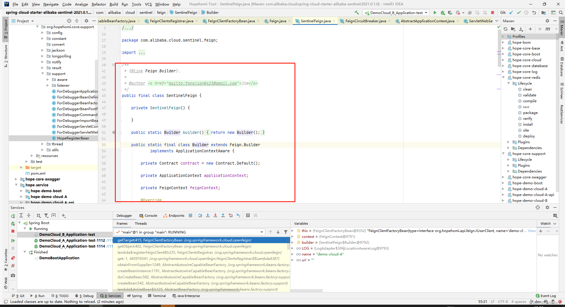Screen dimensions: 565x307
Task: Toggle the Ant tool window on the right stripe
Action: tap(562, 46)
